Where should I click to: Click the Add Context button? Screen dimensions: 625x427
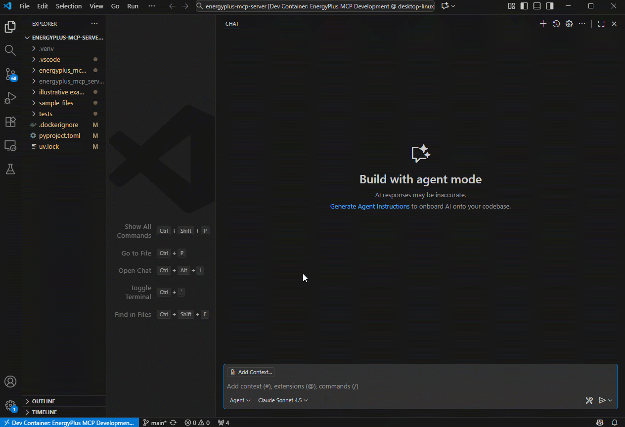click(251, 372)
